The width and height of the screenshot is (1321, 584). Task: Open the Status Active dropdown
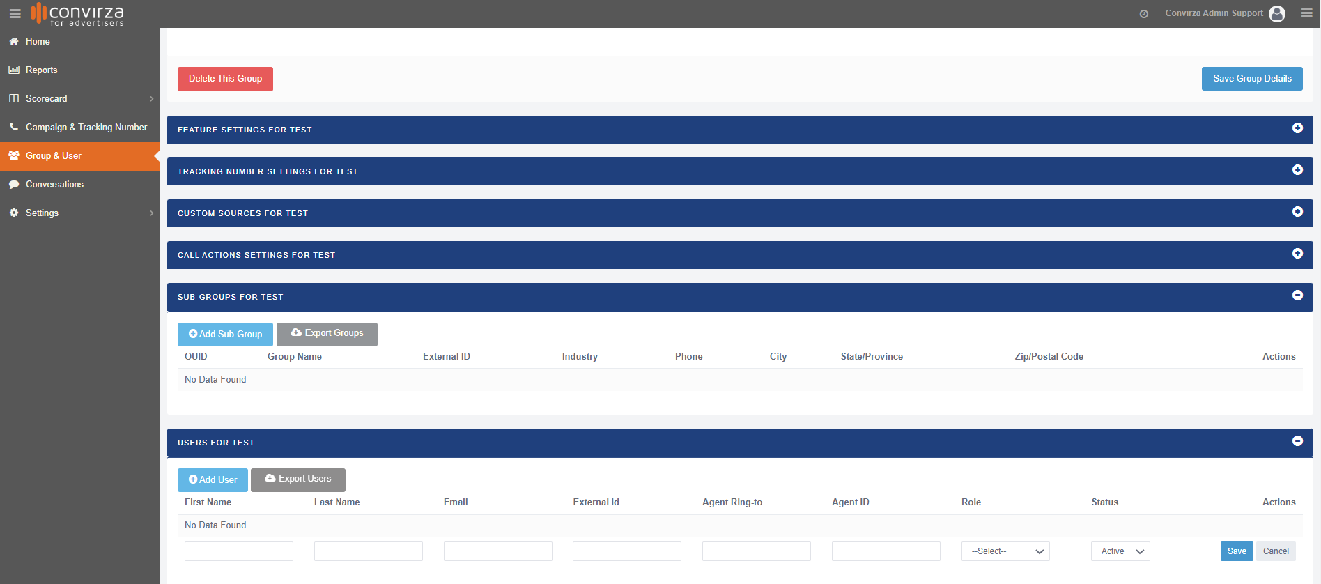point(1120,551)
